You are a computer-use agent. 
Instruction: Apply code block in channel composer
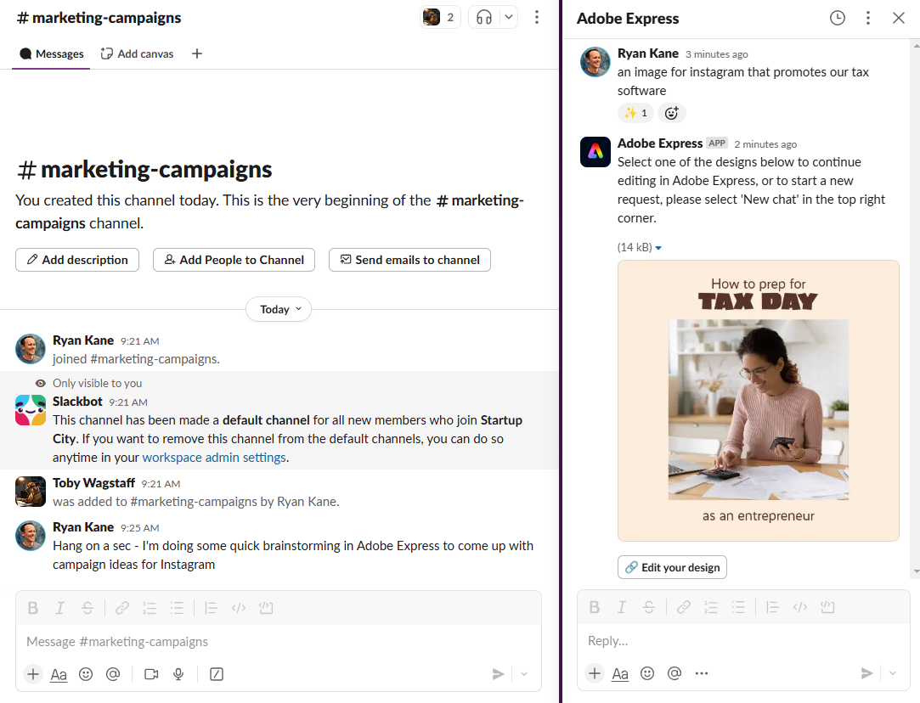pyautogui.click(x=267, y=608)
